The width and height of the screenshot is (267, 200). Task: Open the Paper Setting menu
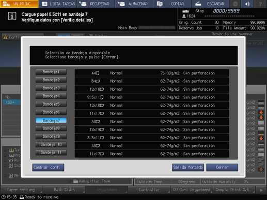click(22, 190)
